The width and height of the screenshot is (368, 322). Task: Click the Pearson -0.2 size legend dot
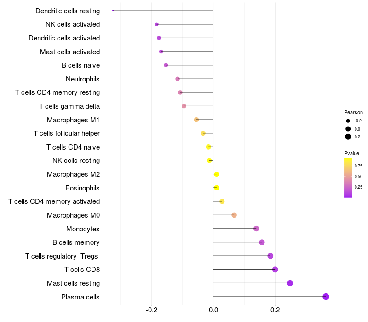pyautogui.click(x=348, y=121)
